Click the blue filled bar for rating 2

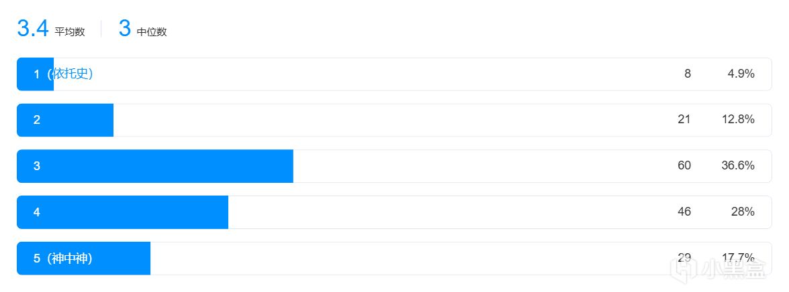pos(65,120)
